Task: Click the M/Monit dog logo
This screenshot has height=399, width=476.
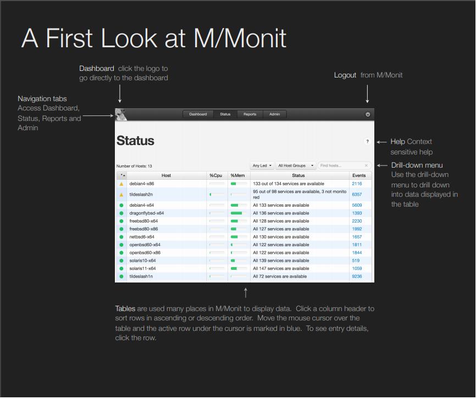Action: (x=121, y=114)
